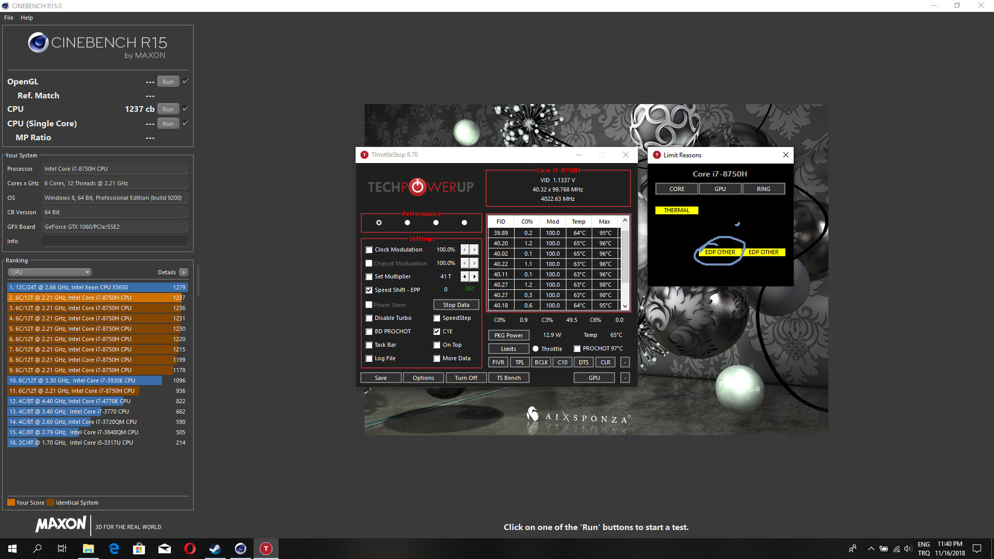This screenshot has height=559, width=994.
Task: Select first Performance profile radio button
Action: click(379, 223)
